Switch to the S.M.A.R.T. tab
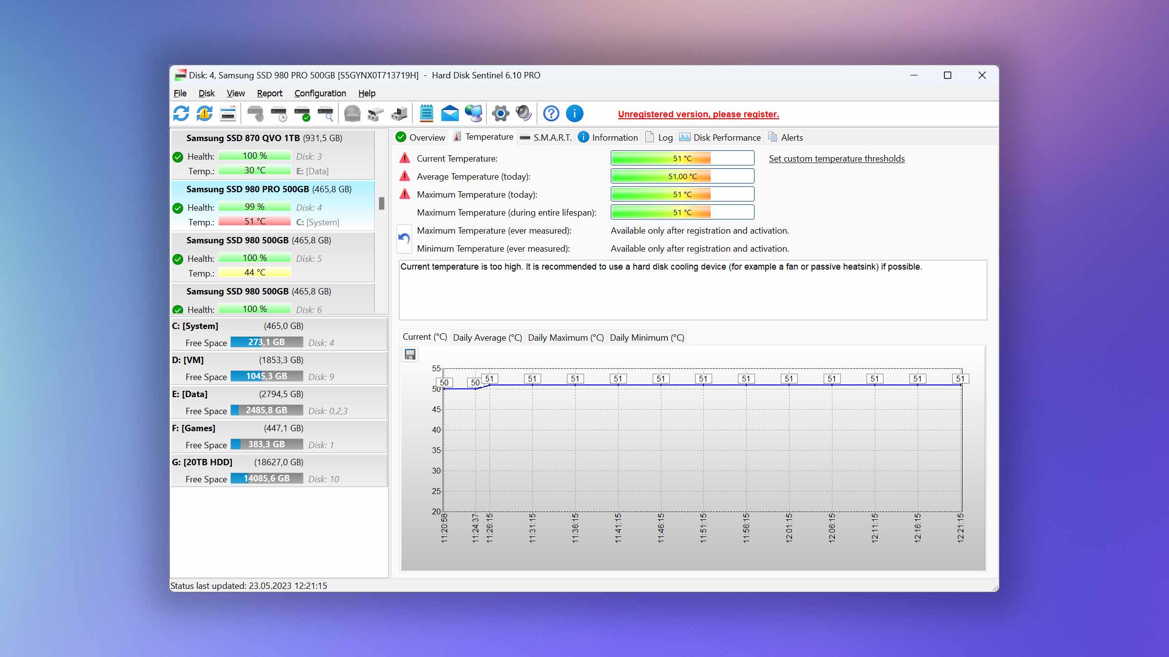 click(546, 137)
